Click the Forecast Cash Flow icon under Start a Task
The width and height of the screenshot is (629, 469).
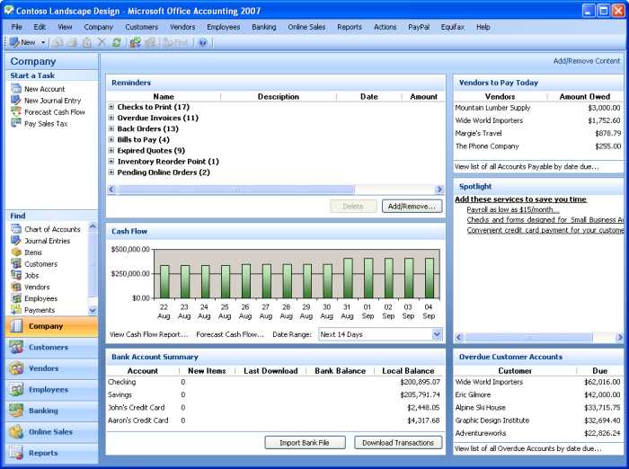click(16, 112)
